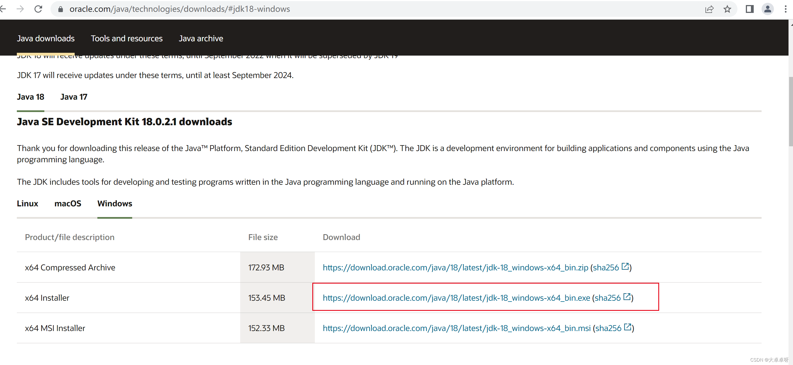Download the jdk-18 windows x64 zip archive link
The image size is (793, 365).
click(455, 267)
